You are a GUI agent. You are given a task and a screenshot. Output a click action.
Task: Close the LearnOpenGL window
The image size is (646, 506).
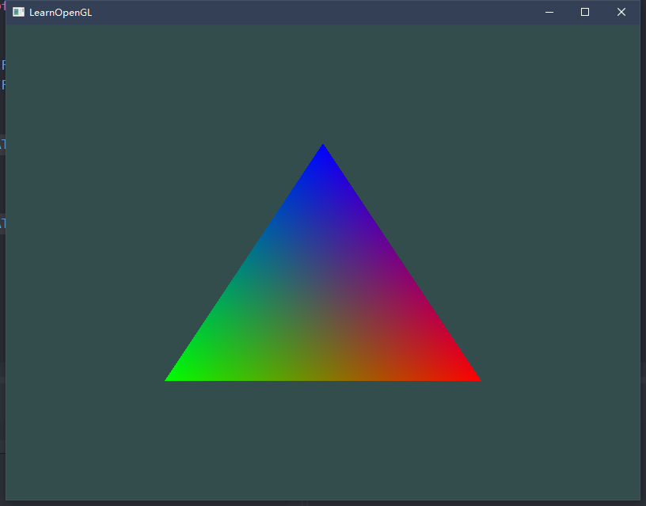click(621, 12)
